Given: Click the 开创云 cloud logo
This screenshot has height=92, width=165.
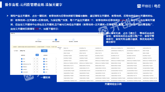Looking at the screenshot, I should [139, 6].
